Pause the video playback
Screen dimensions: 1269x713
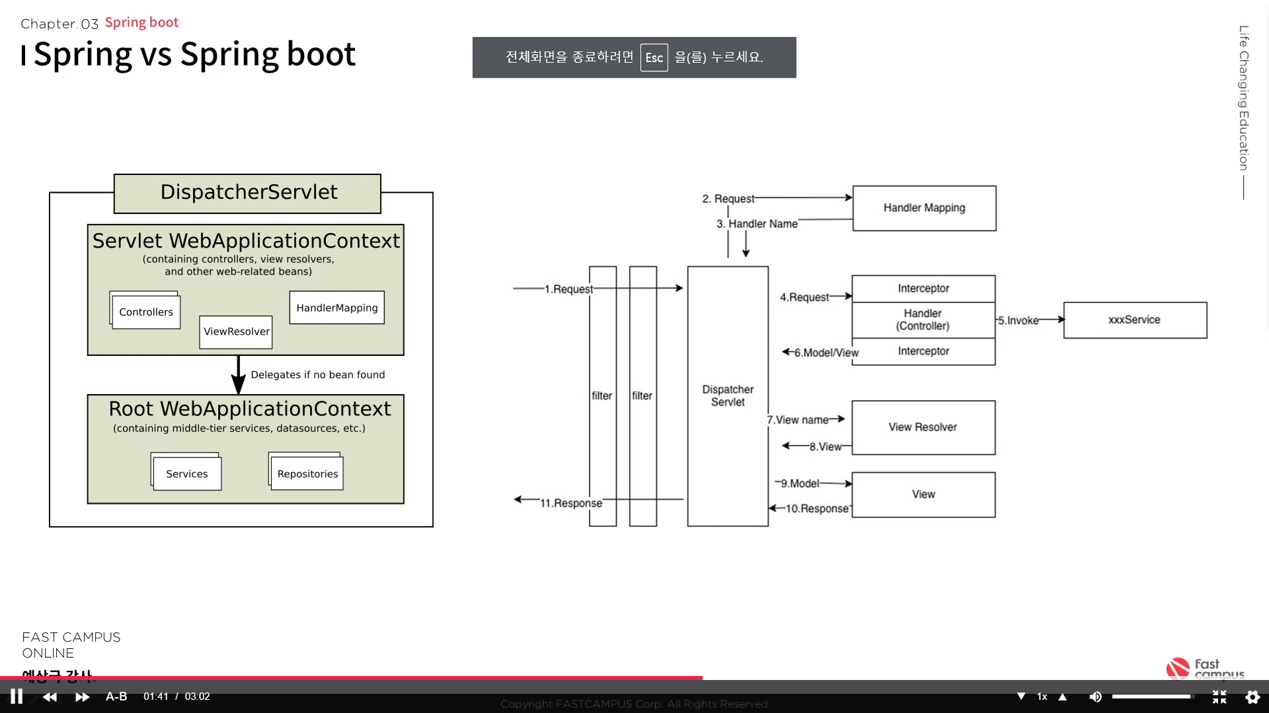pos(17,696)
